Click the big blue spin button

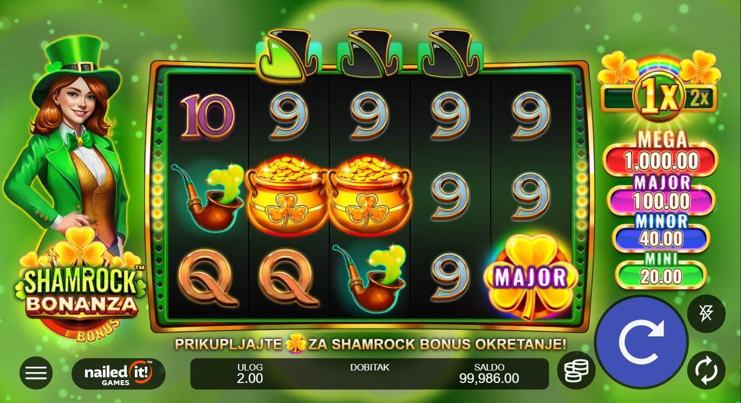pyautogui.click(x=641, y=342)
